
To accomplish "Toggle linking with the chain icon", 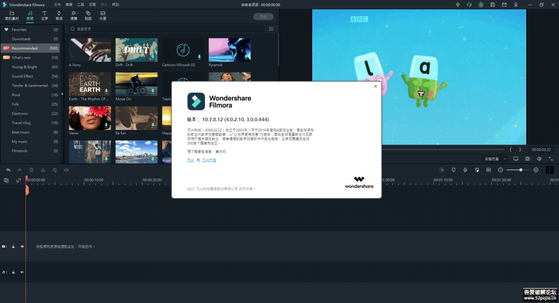I will (x=19, y=180).
